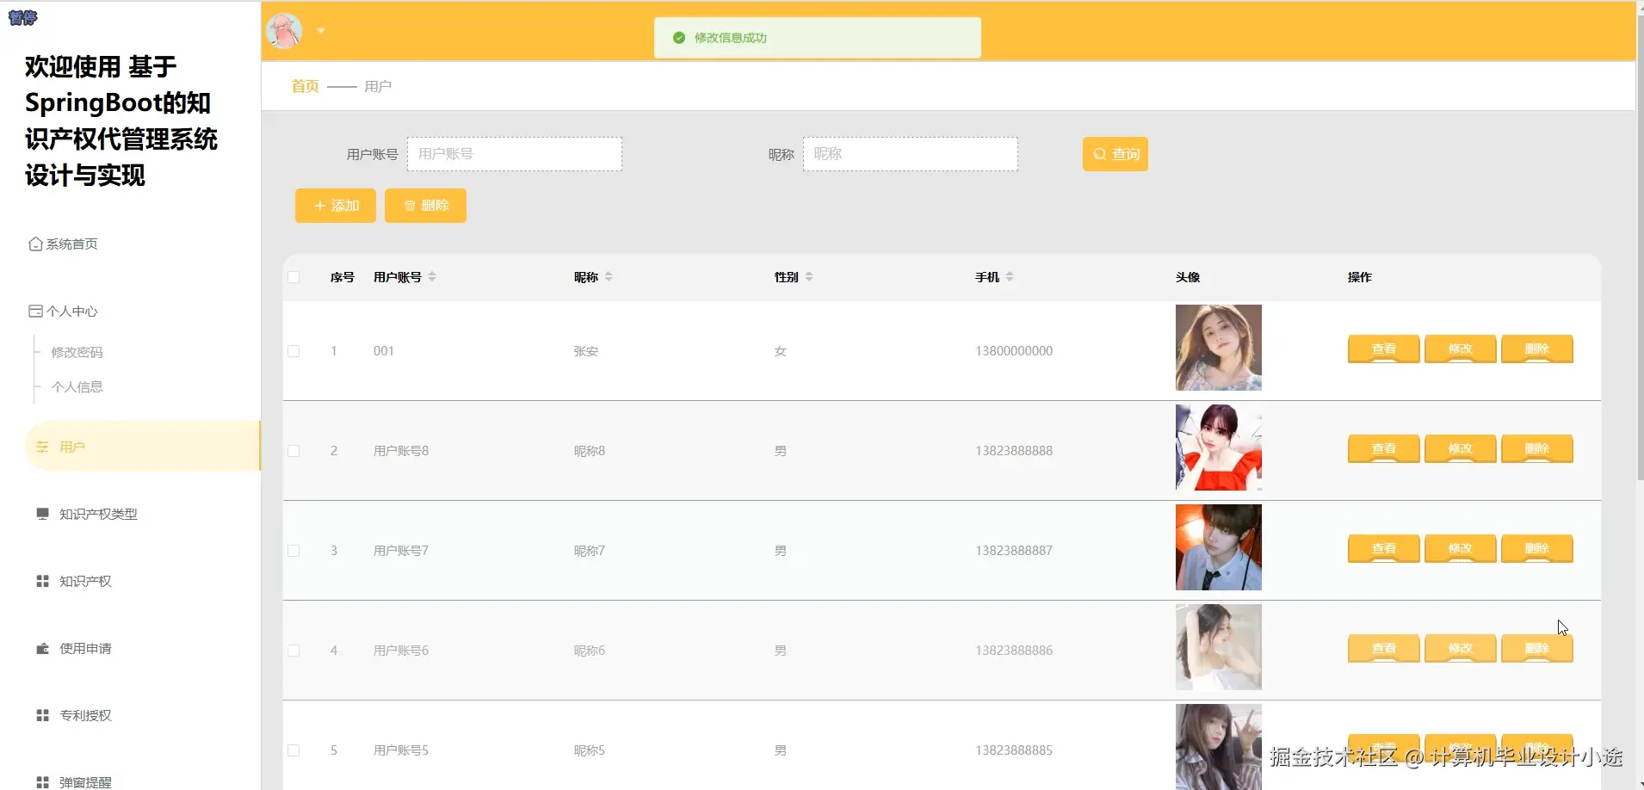Screen dimensions: 1644x790
Task: Click 修改 for 用户账号7
Action: (x=1461, y=549)
